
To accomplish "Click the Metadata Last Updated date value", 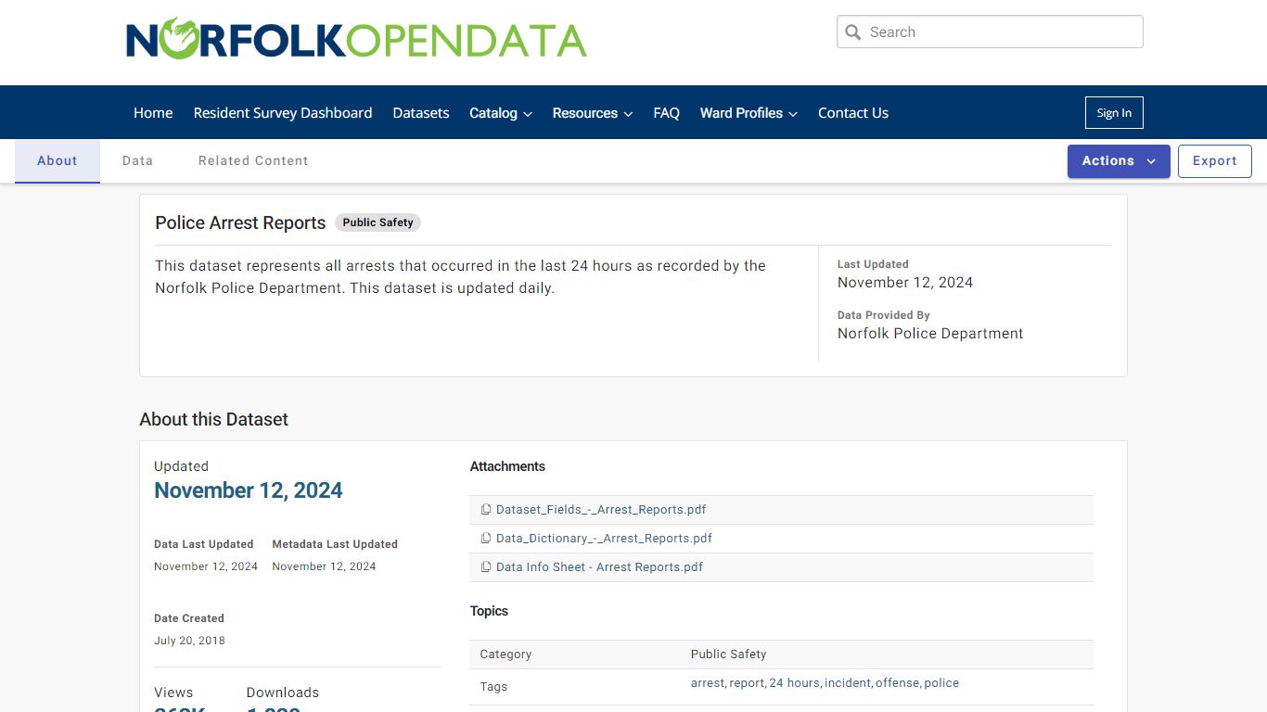I will (324, 566).
